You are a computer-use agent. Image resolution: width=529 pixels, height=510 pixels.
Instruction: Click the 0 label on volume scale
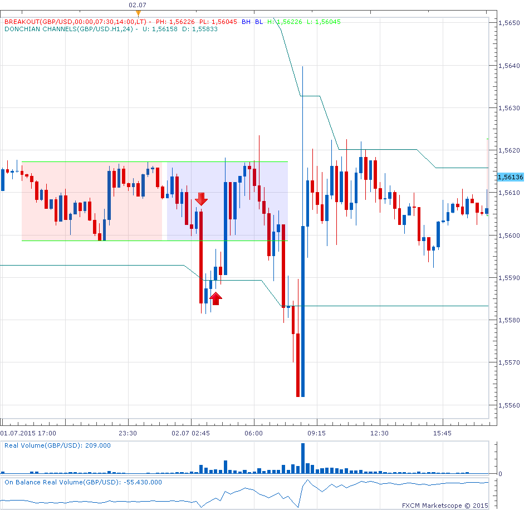pos(500,474)
